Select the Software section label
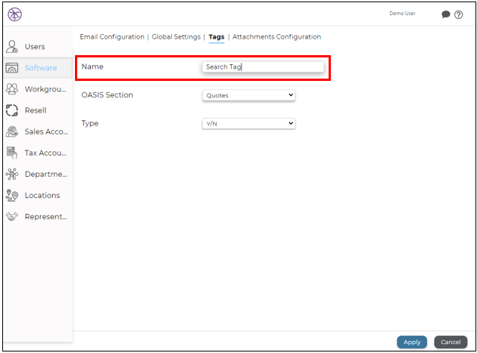This screenshot has height=353, width=477. 41,68
